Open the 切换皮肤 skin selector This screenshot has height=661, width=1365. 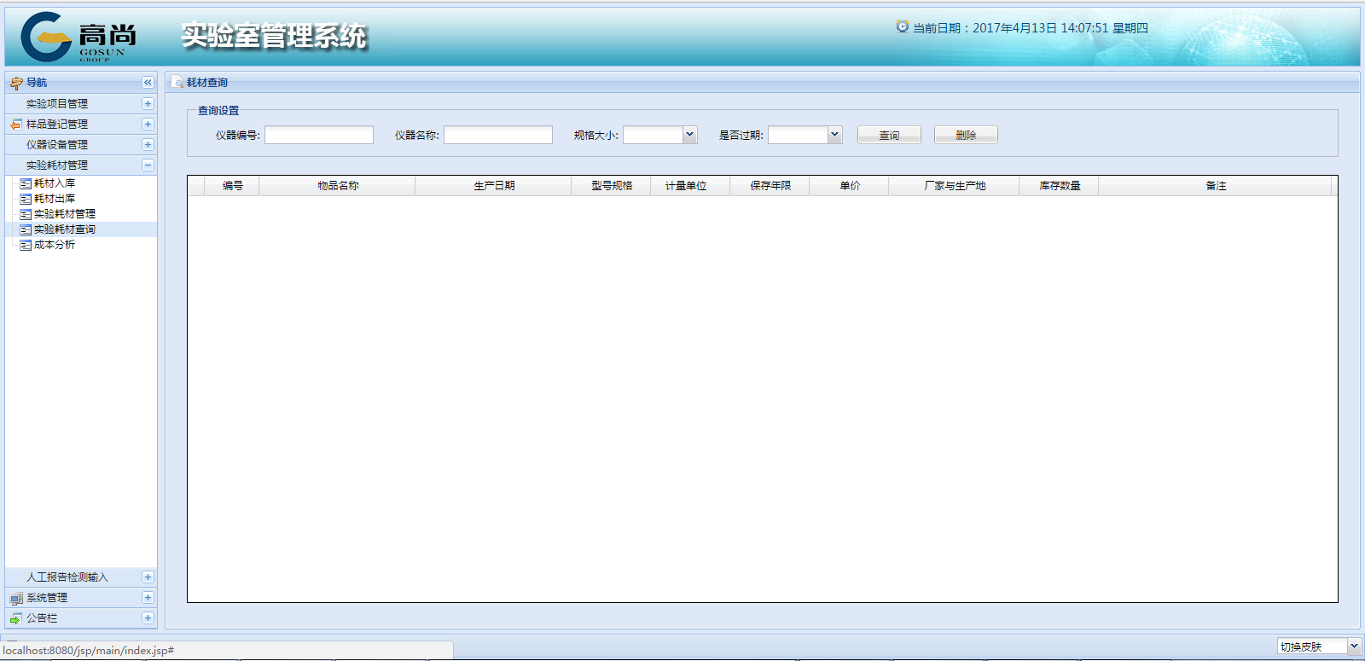[1353, 647]
